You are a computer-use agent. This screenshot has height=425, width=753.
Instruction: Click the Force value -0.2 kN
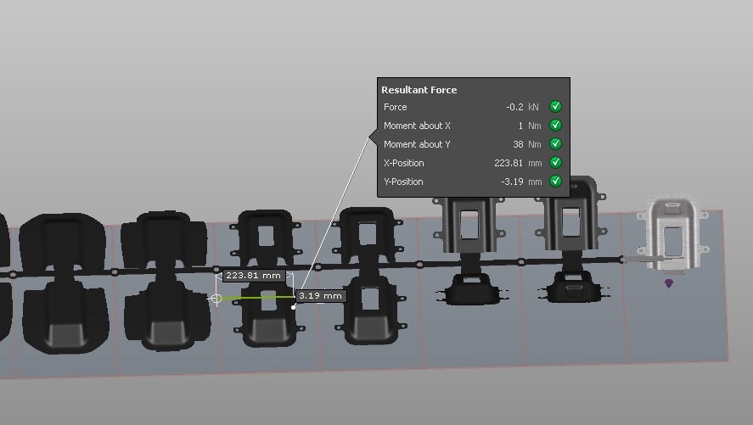[x=522, y=107]
